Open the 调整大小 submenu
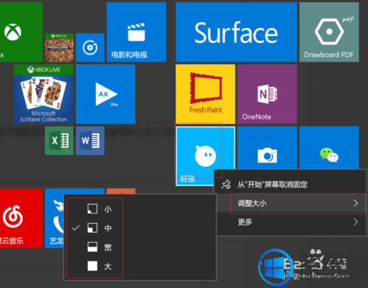Viewport: 368px width, 288px height. tap(290, 203)
